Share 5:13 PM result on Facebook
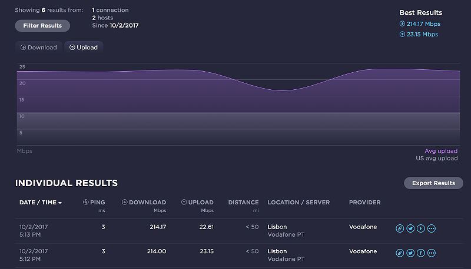This screenshot has width=471, height=269. (x=421, y=228)
